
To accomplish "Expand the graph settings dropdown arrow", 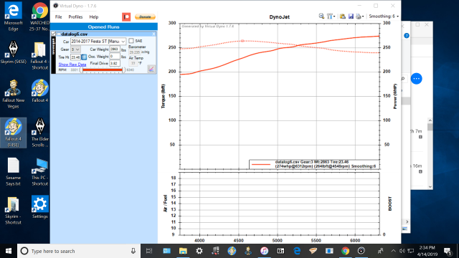I will pos(334,16).
